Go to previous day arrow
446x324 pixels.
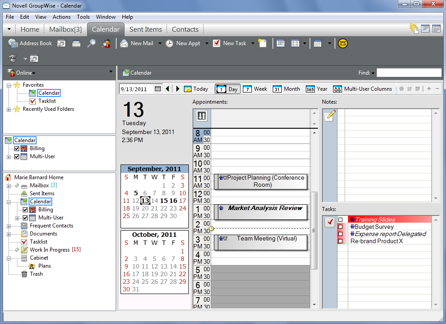point(167,89)
